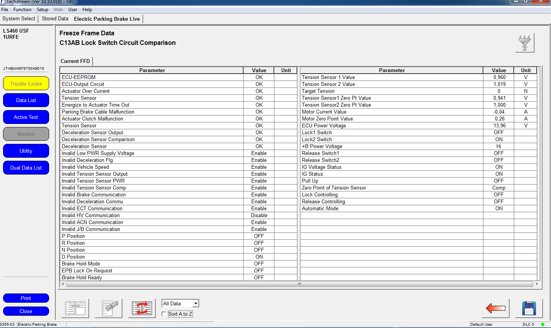The image size is (551, 328).
Task: Launch the Active Test button
Action: (x=26, y=117)
